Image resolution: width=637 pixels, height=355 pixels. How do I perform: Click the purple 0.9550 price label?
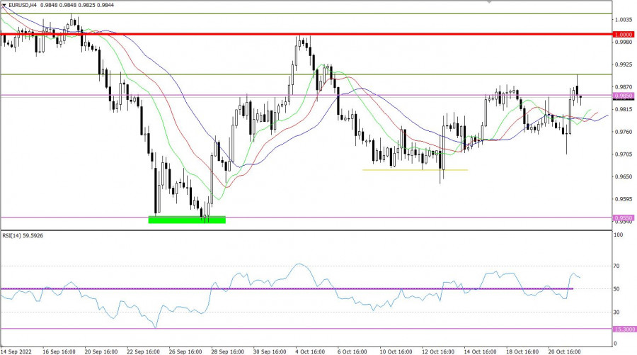[x=624, y=218]
